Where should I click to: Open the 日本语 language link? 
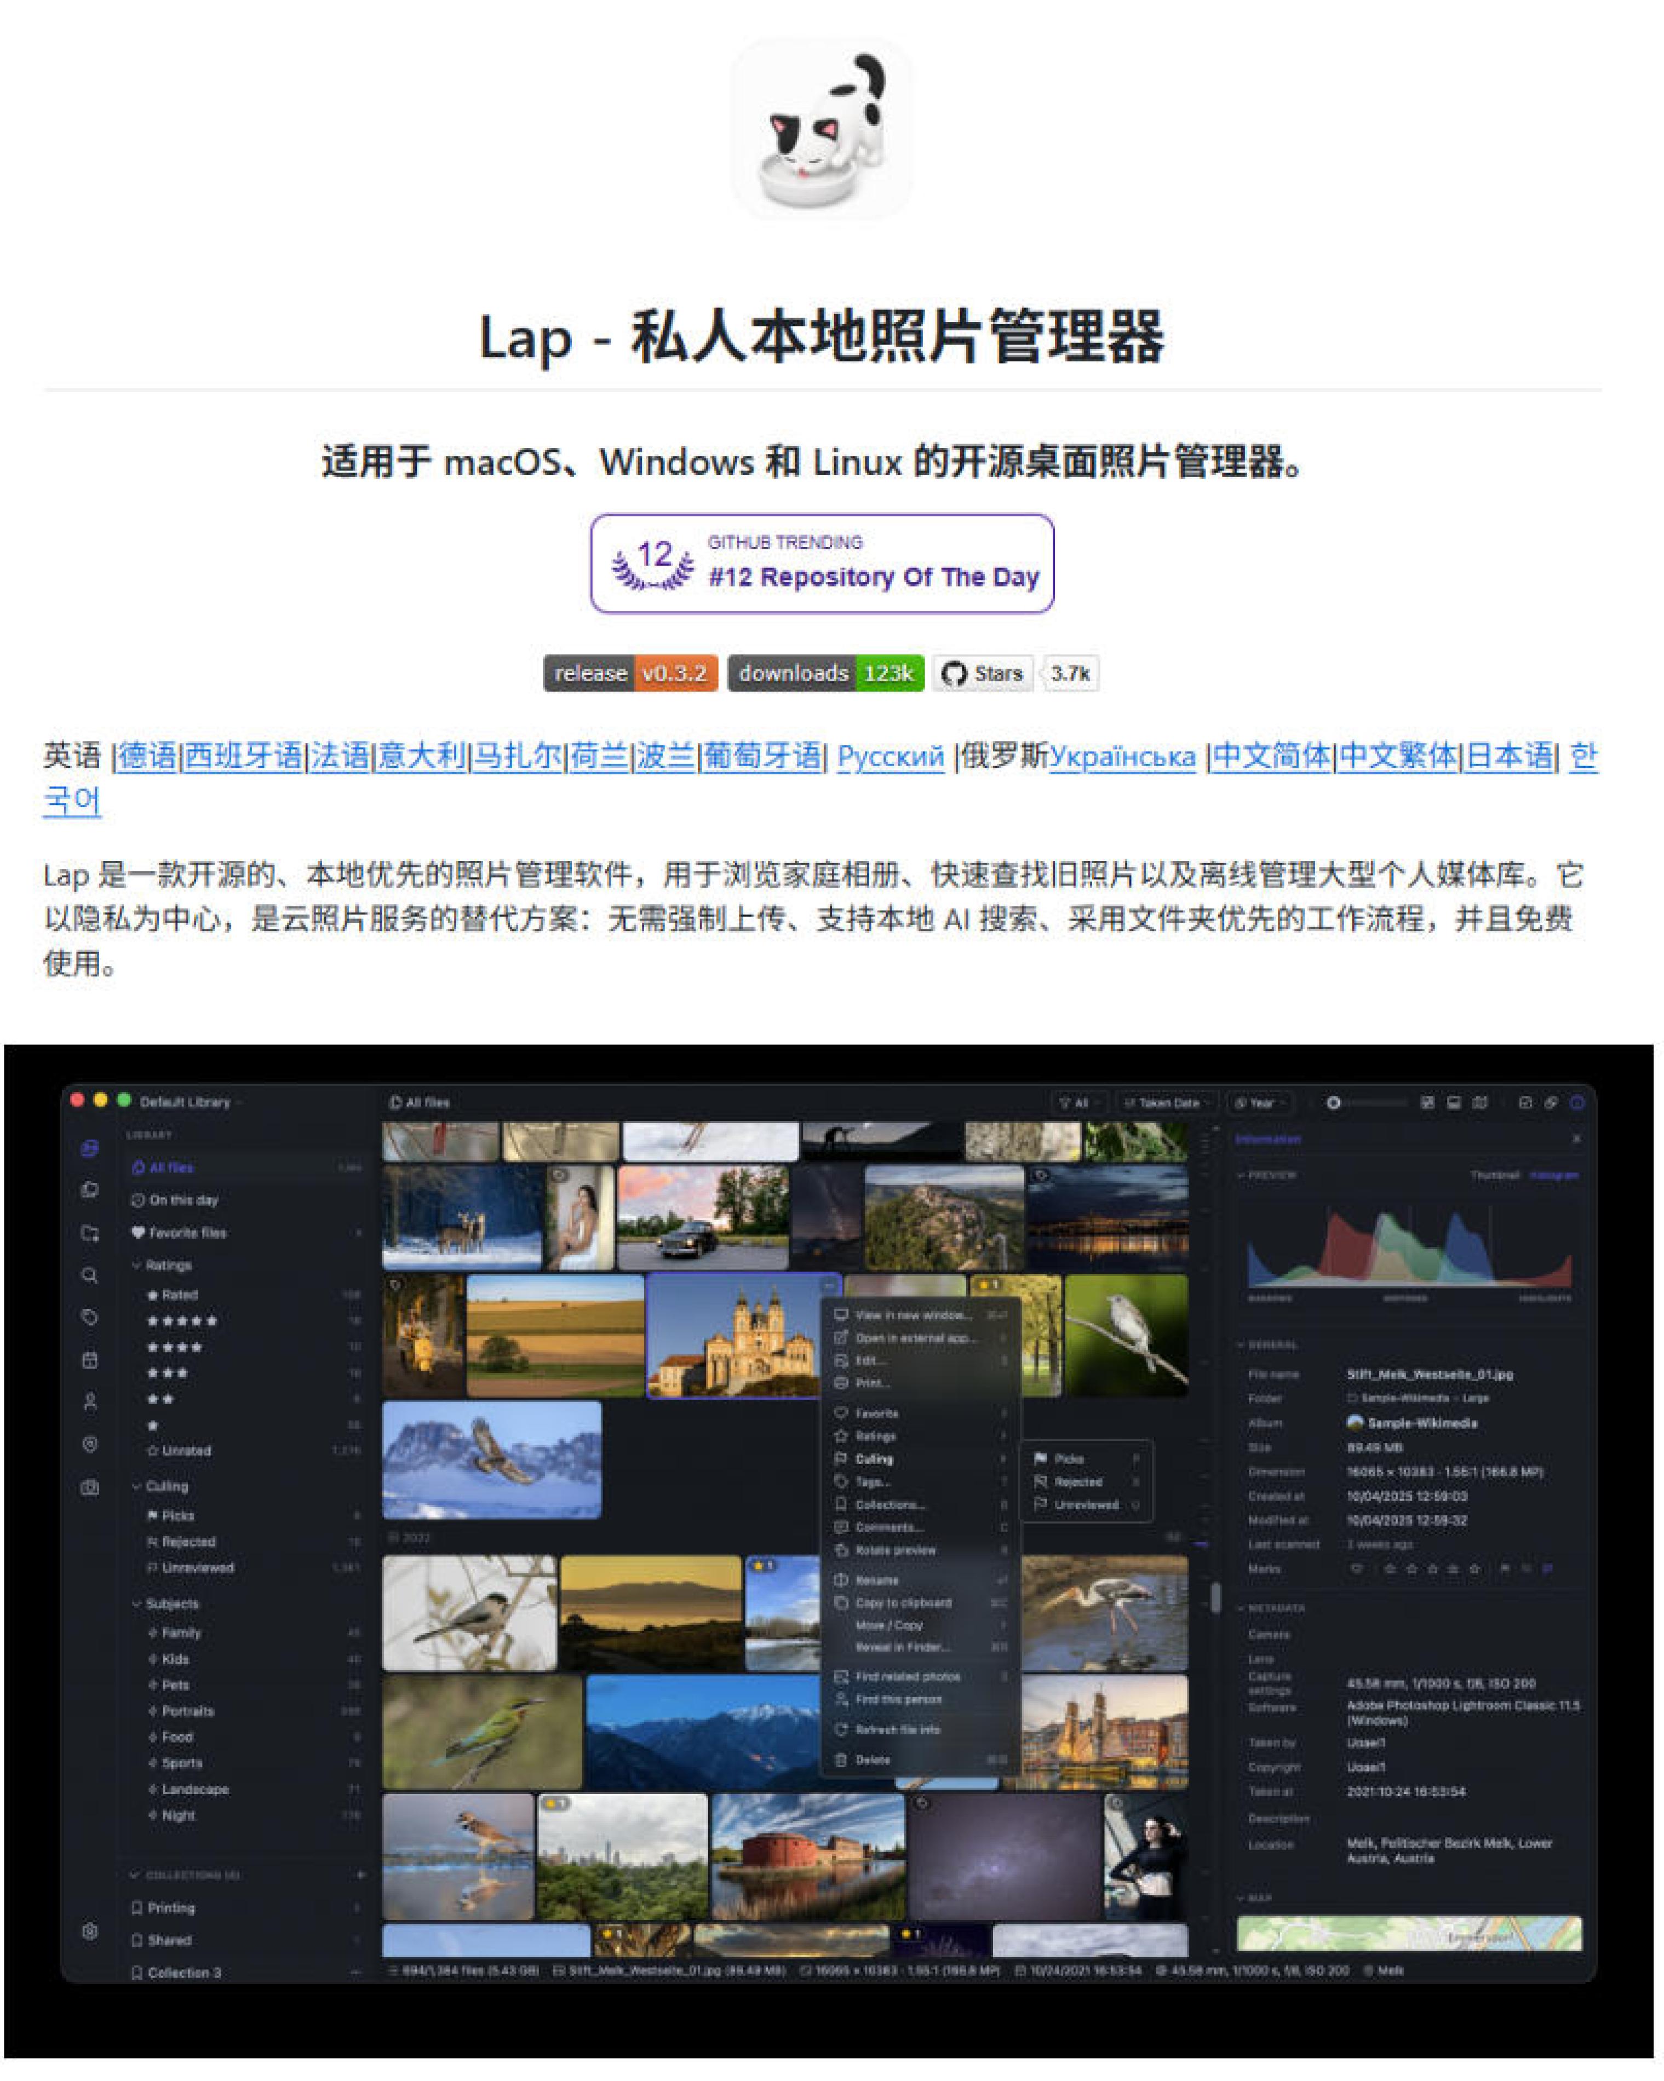(x=1508, y=756)
